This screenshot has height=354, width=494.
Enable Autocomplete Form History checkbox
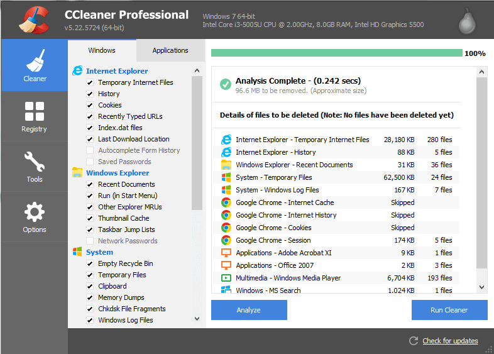point(90,150)
